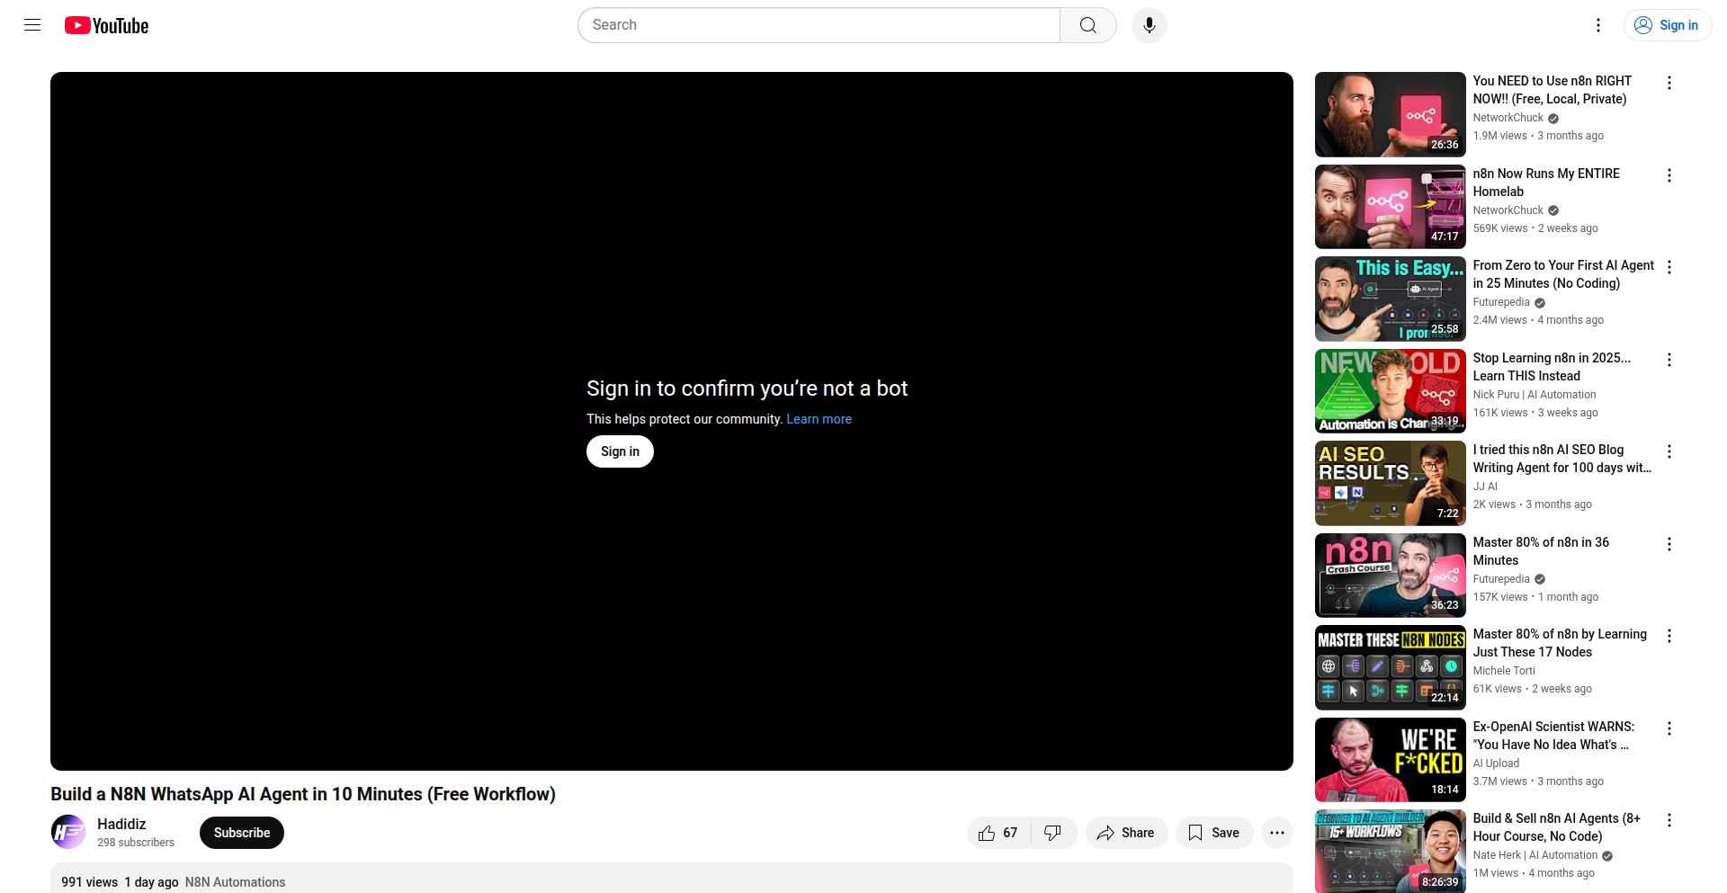This screenshot has height=893, width=1727.
Task: Open title 'Ex-OpenAI Scientist WARNS'
Action: point(1553,736)
